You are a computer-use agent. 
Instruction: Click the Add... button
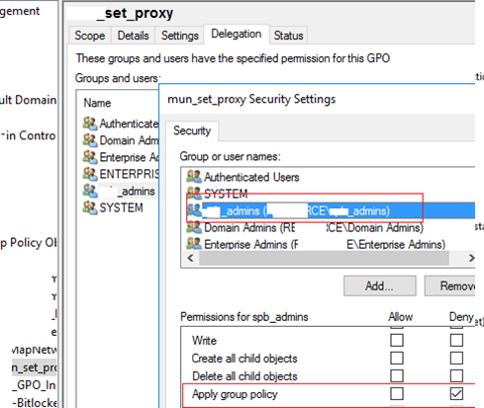pyautogui.click(x=379, y=286)
